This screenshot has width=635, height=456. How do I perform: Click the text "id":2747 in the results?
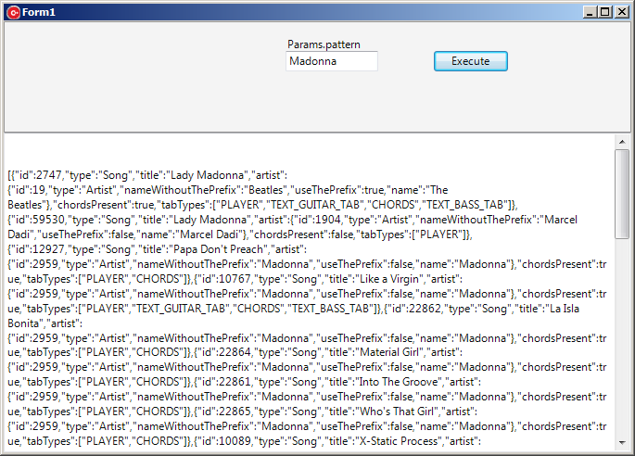click(38, 175)
